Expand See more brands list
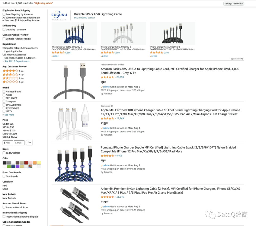 (9, 115)
